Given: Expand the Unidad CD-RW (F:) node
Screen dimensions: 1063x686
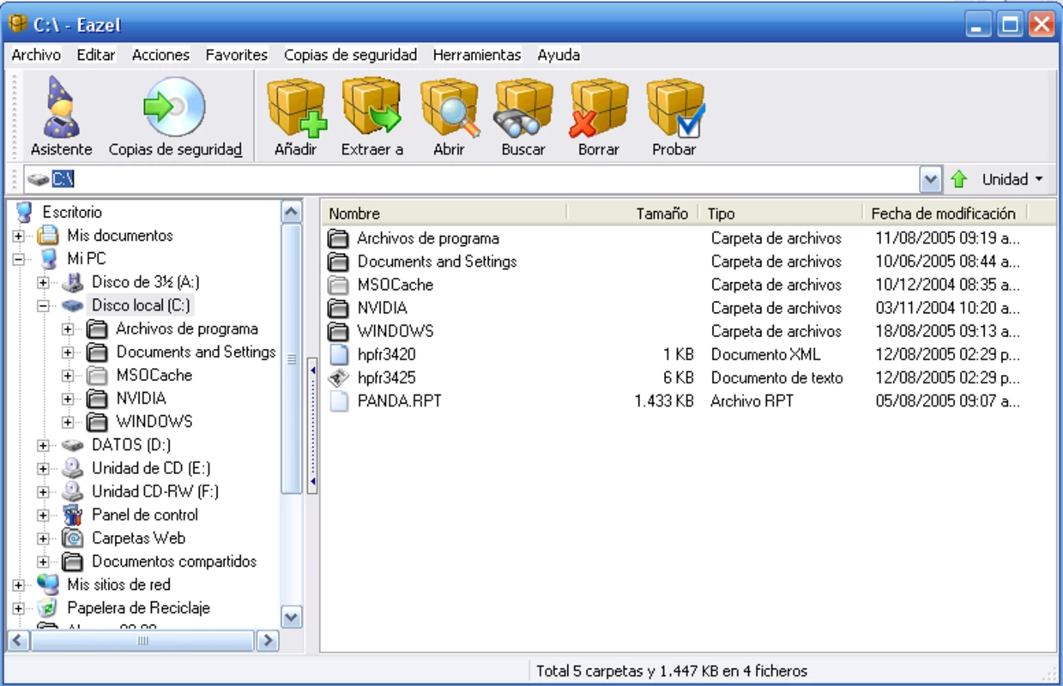Looking at the screenshot, I should pyautogui.click(x=44, y=491).
